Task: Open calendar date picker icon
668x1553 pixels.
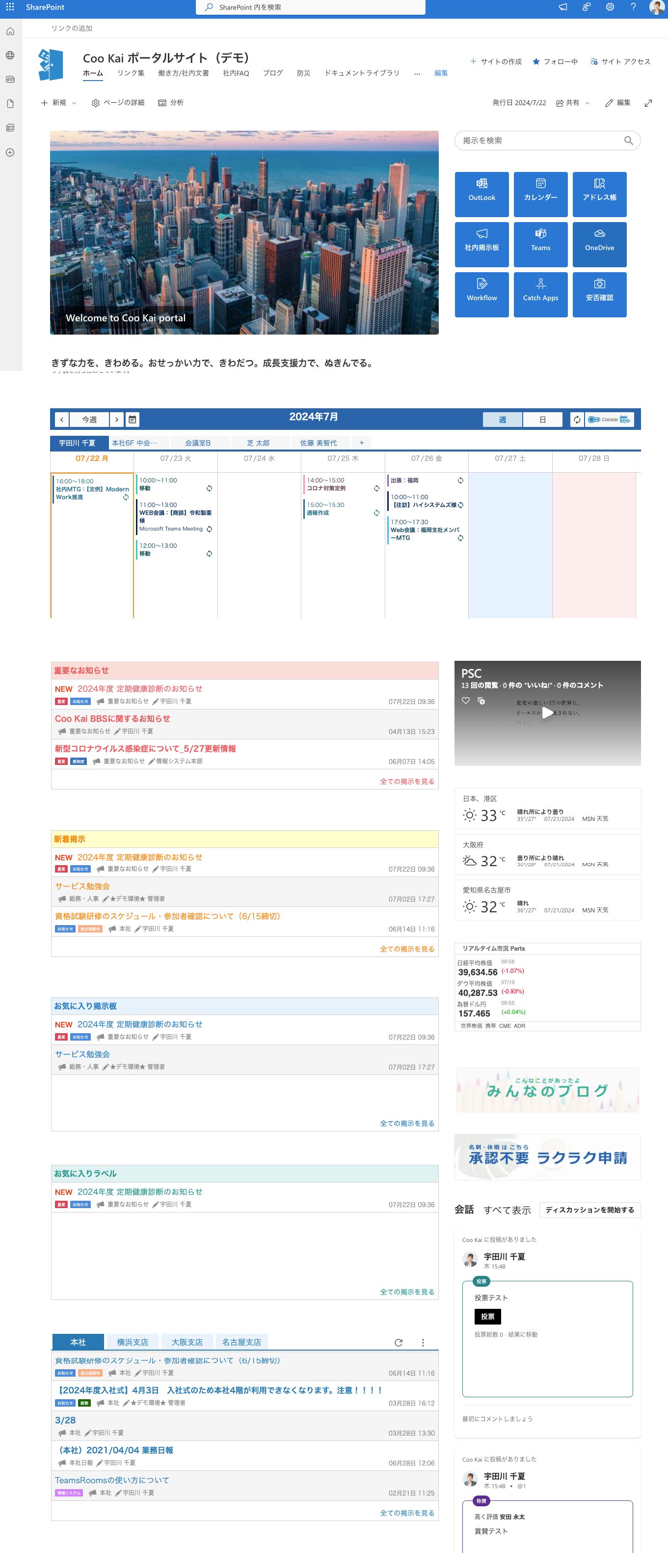Action: (133, 419)
